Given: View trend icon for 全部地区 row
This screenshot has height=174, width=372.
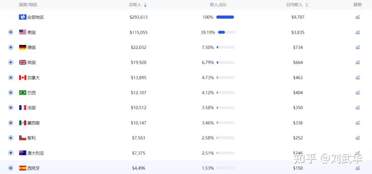Looking at the screenshot, I should pyautogui.click(x=358, y=17).
